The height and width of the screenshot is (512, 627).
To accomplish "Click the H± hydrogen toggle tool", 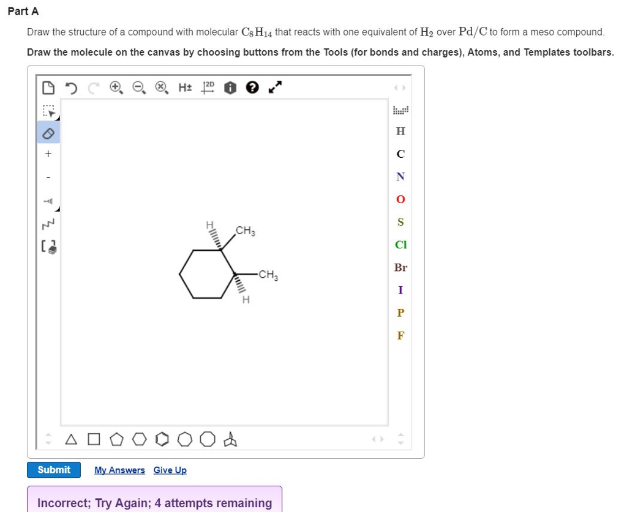I will coord(185,87).
